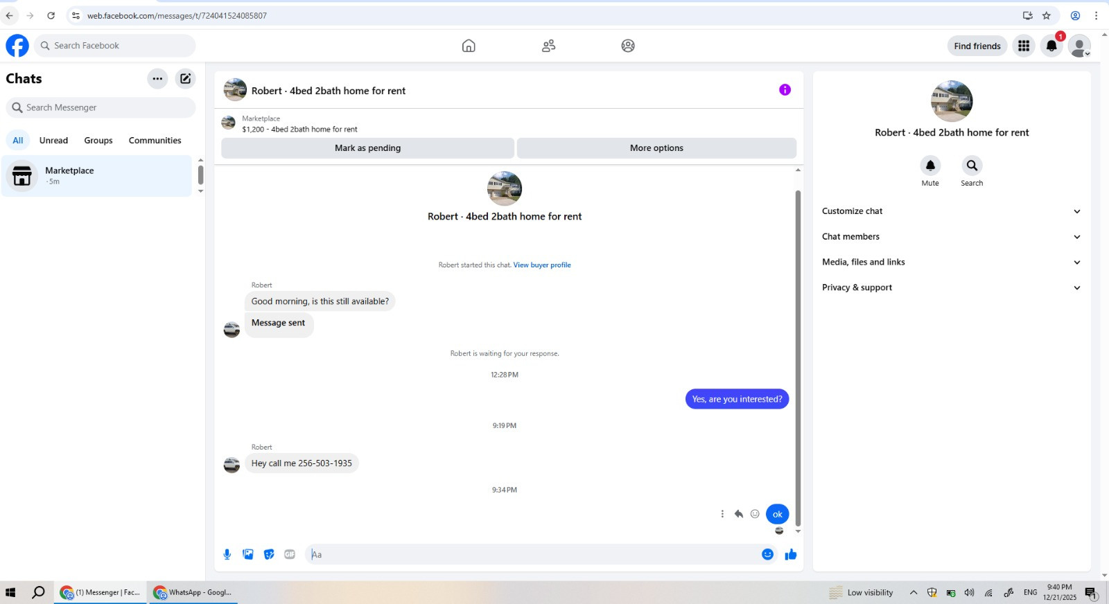
Task: Bookmark this page with the star
Action: tap(1047, 15)
